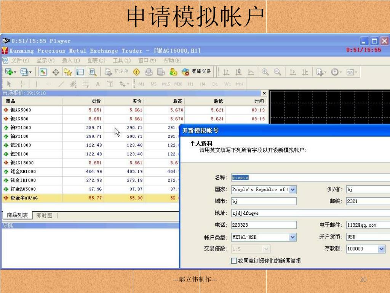390x293 pixels.
Task: Click the Print Preview icon
Action: point(161,72)
